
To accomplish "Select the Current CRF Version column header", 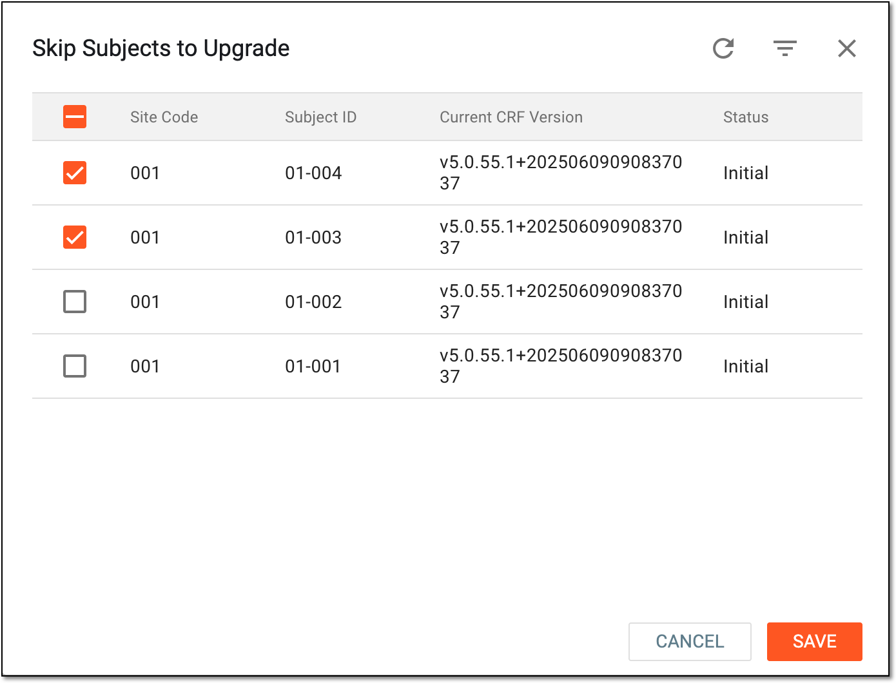I will [511, 117].
